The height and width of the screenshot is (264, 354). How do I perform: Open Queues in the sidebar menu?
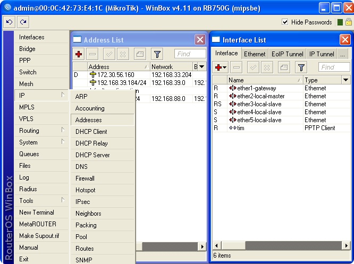(41, 154)
